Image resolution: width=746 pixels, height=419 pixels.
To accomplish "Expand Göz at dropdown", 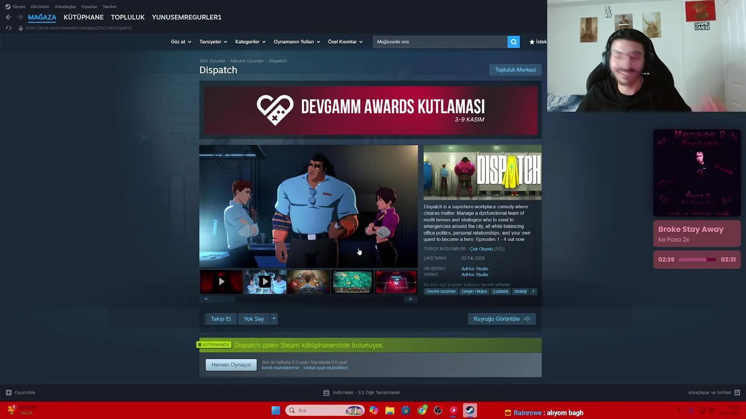I will coord(181,42).
